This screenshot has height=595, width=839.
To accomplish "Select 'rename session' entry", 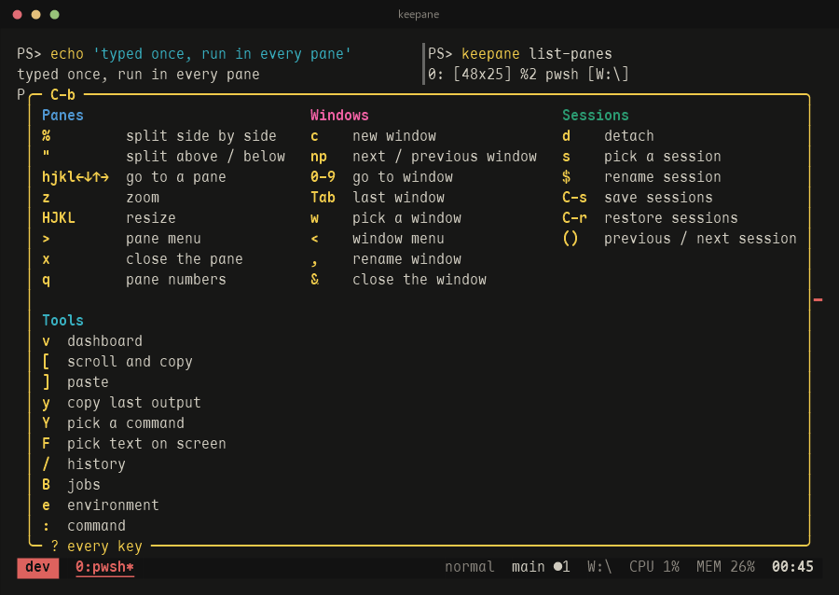I will [663, 177].
